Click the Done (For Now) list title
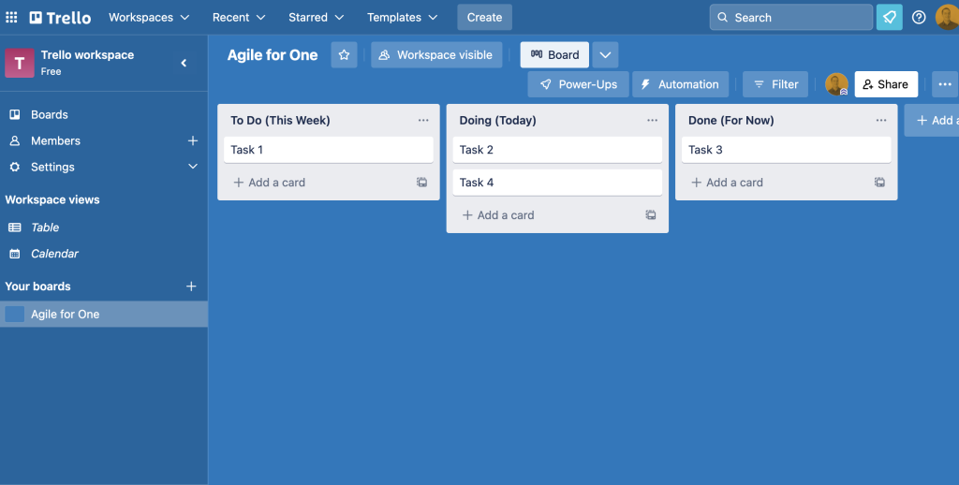This screenshot has width=959, height=485. tap(730, 121)
